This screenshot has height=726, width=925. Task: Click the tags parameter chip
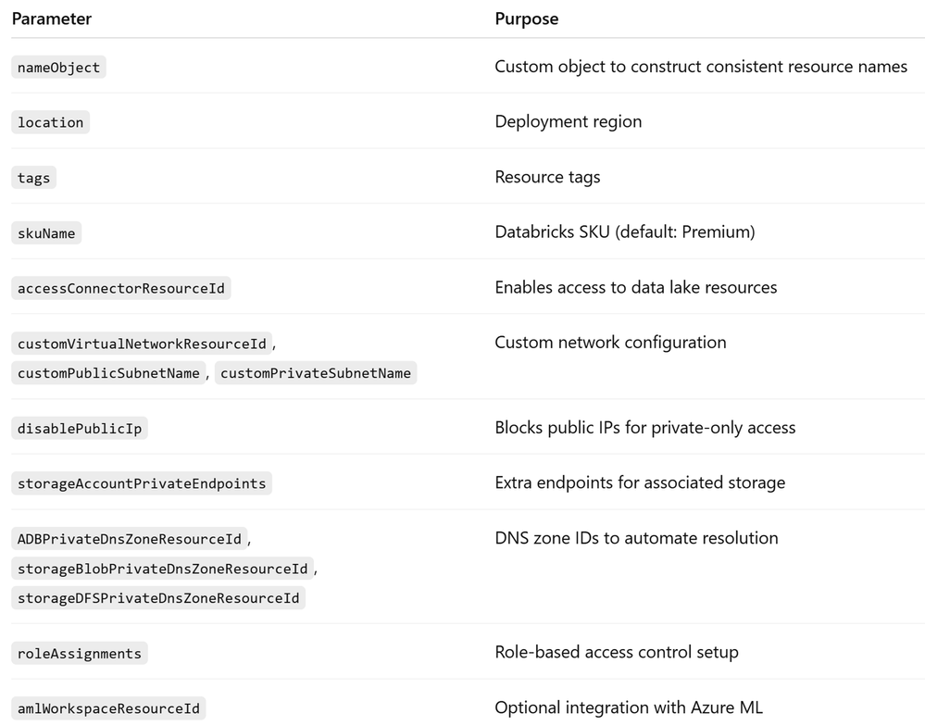point(33,178)
